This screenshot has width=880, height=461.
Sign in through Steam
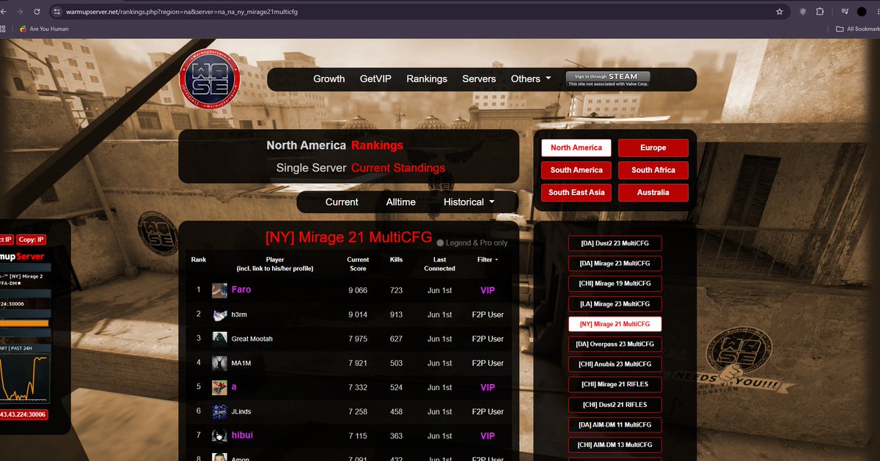click(607, 79)
